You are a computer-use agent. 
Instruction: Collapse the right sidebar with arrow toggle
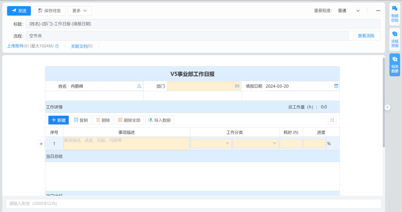pyautogui.click(x=387, y=107)
